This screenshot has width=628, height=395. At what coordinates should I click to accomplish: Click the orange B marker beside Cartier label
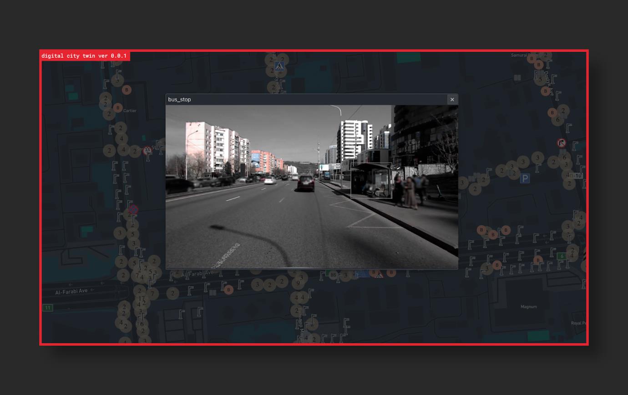(x=118, y=108)
